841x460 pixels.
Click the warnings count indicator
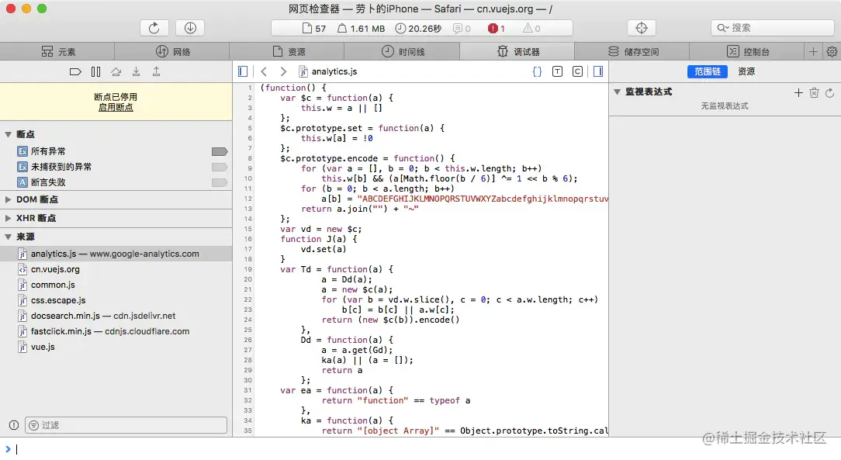(531, 29)
